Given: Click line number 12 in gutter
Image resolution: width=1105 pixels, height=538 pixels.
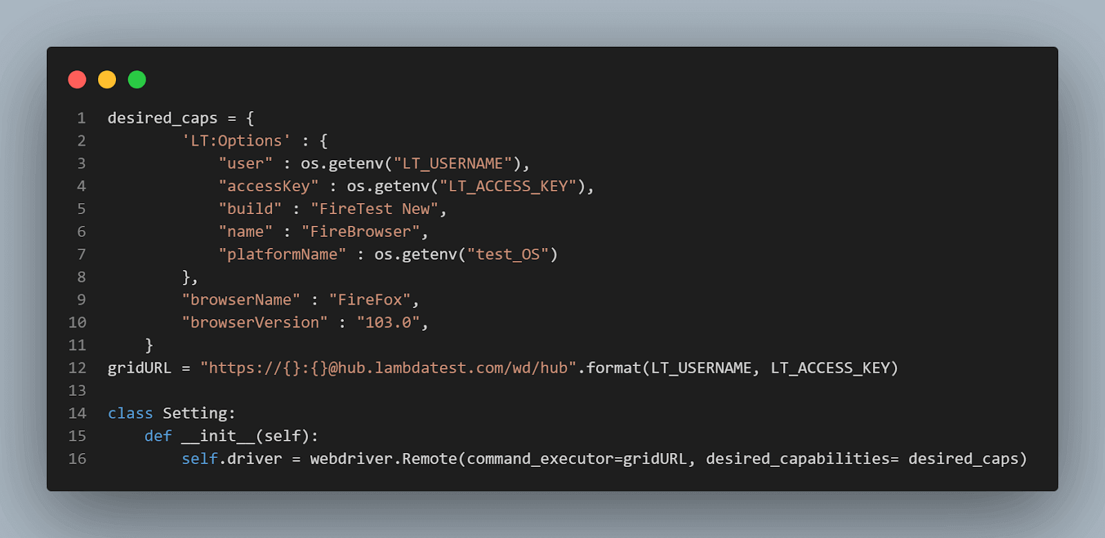Looking at the screenshot, I should coord(77,368).
